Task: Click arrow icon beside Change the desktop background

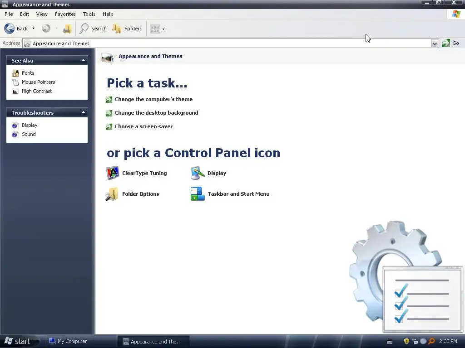Action: 109,113
